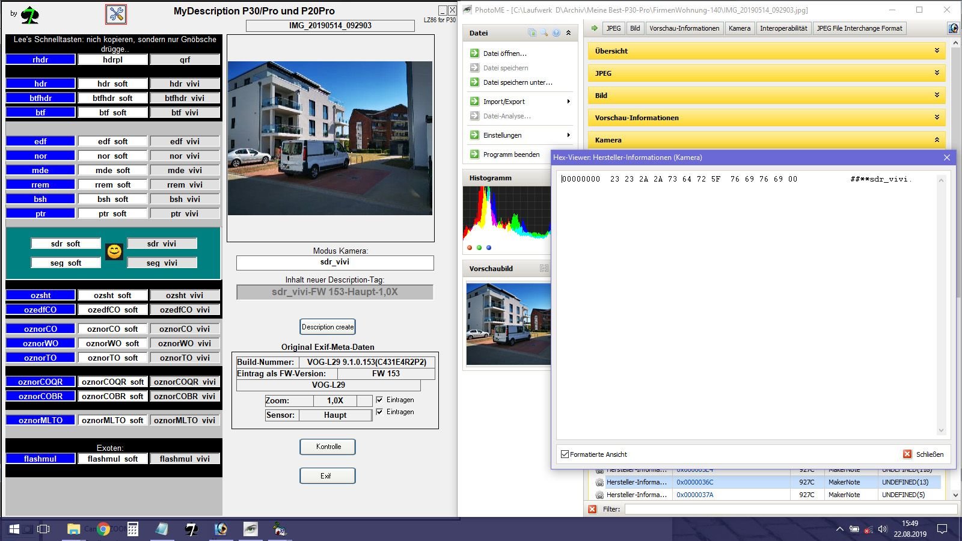This screenshot has height=541, width=962.
Task: Clear the filter with the red X icon
Action: pos(592,509)
